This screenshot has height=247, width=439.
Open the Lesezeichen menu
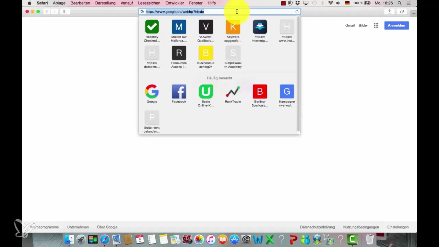(149, 3)
